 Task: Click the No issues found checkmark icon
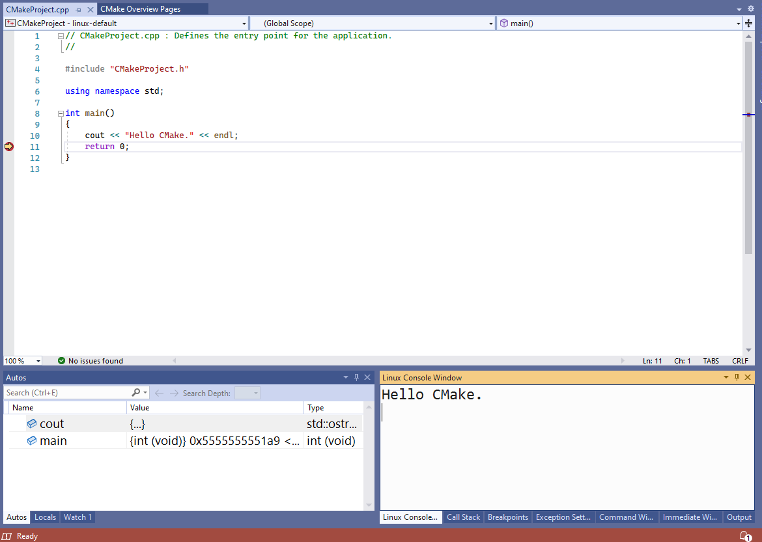coord(61,360)
